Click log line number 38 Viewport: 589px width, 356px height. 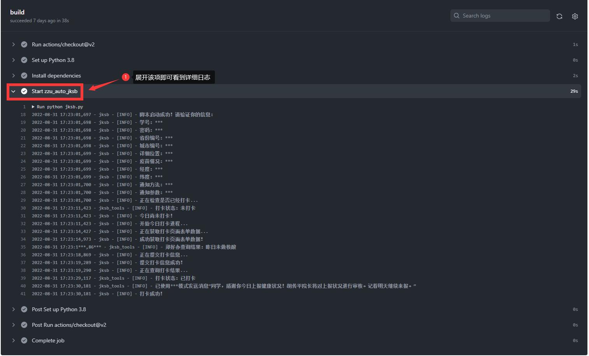coord(23,270)
